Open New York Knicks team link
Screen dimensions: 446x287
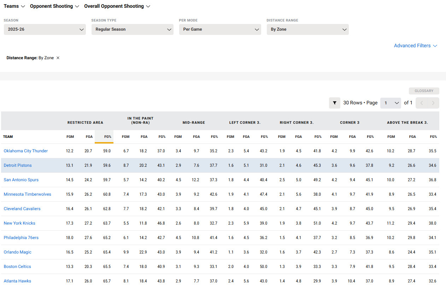point(19,223)
